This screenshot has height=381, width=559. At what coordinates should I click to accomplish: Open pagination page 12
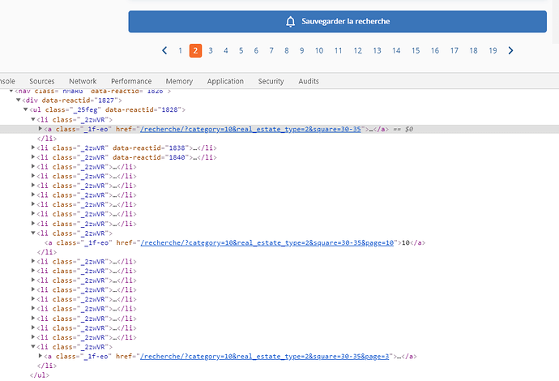(x=357, y=50)
